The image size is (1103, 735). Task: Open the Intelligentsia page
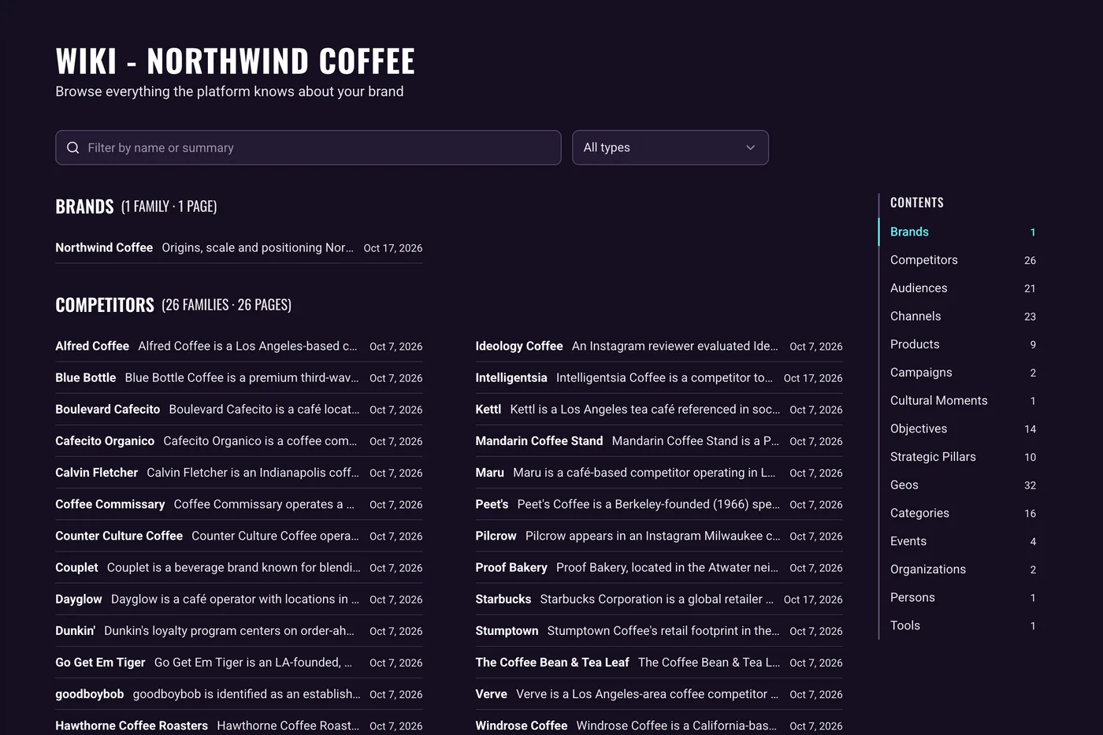coord(659,377)
